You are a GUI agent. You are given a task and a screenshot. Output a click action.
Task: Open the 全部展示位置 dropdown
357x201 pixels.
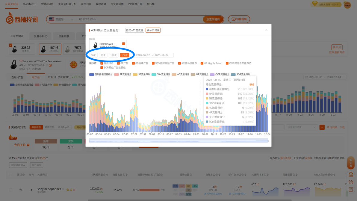[x=302, y=127]
